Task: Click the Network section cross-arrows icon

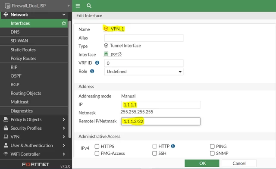Action: [6, 14]
